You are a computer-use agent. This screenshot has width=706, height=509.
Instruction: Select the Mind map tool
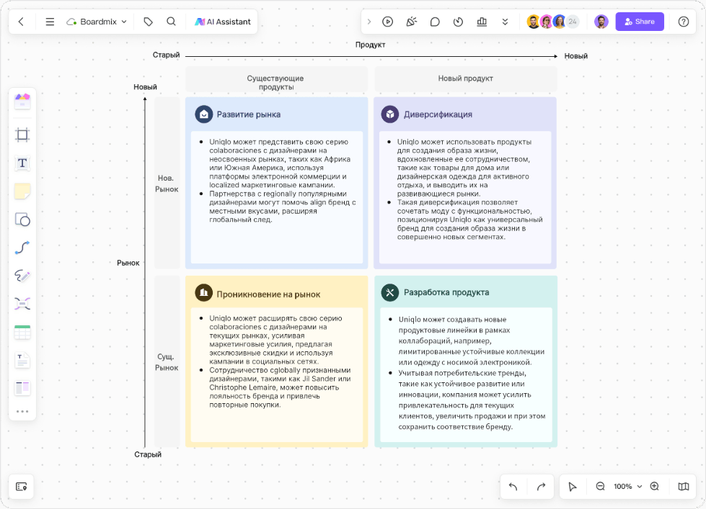click(22, 304)
